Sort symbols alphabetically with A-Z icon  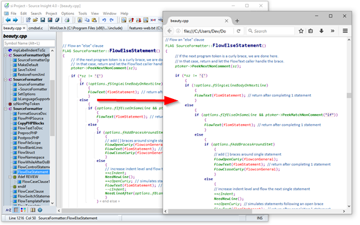8,210
